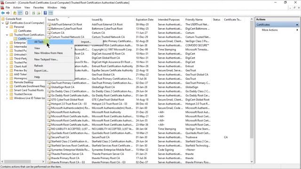Click certificate icon for GlobalSign Root CA
301x169 pixels.
[x=49, y=87]
